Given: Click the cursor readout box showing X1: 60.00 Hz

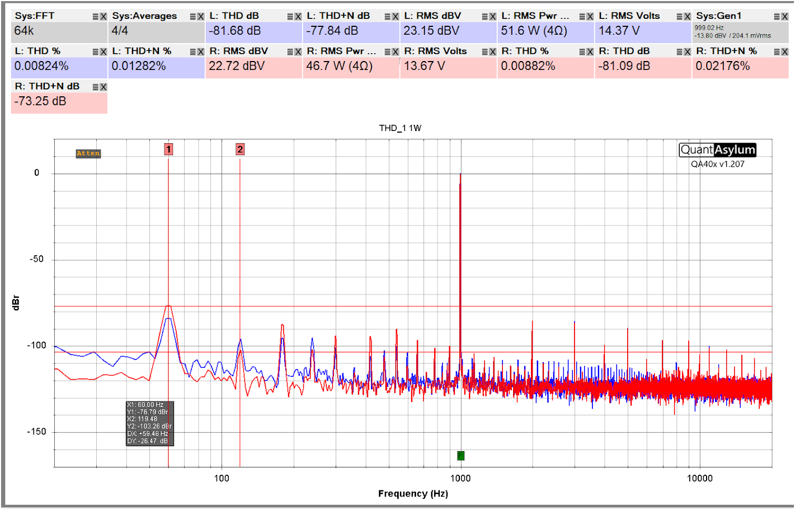Looking at the screenshot, I should [150, 423].
